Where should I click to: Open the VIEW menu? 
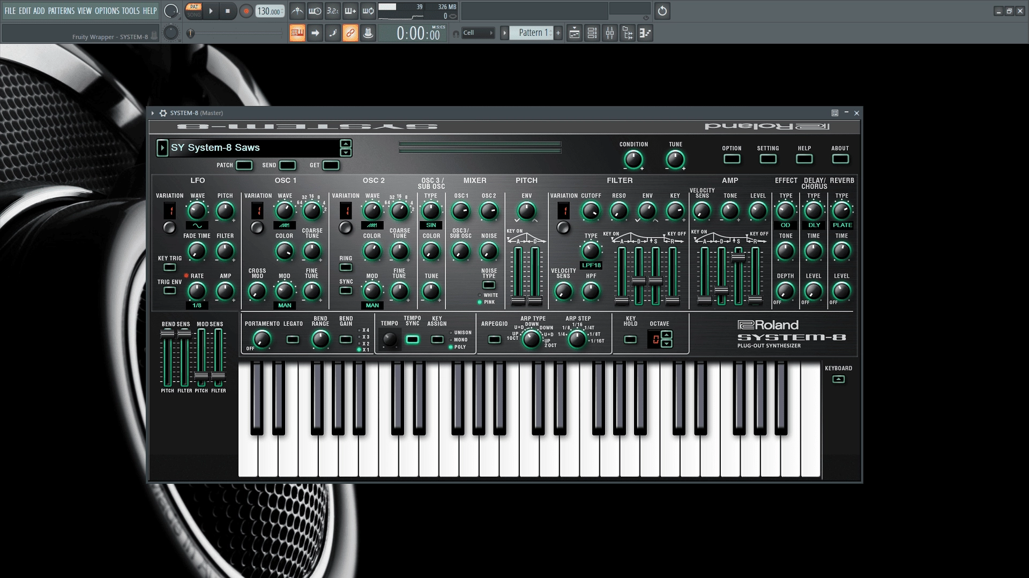(85, 11)
